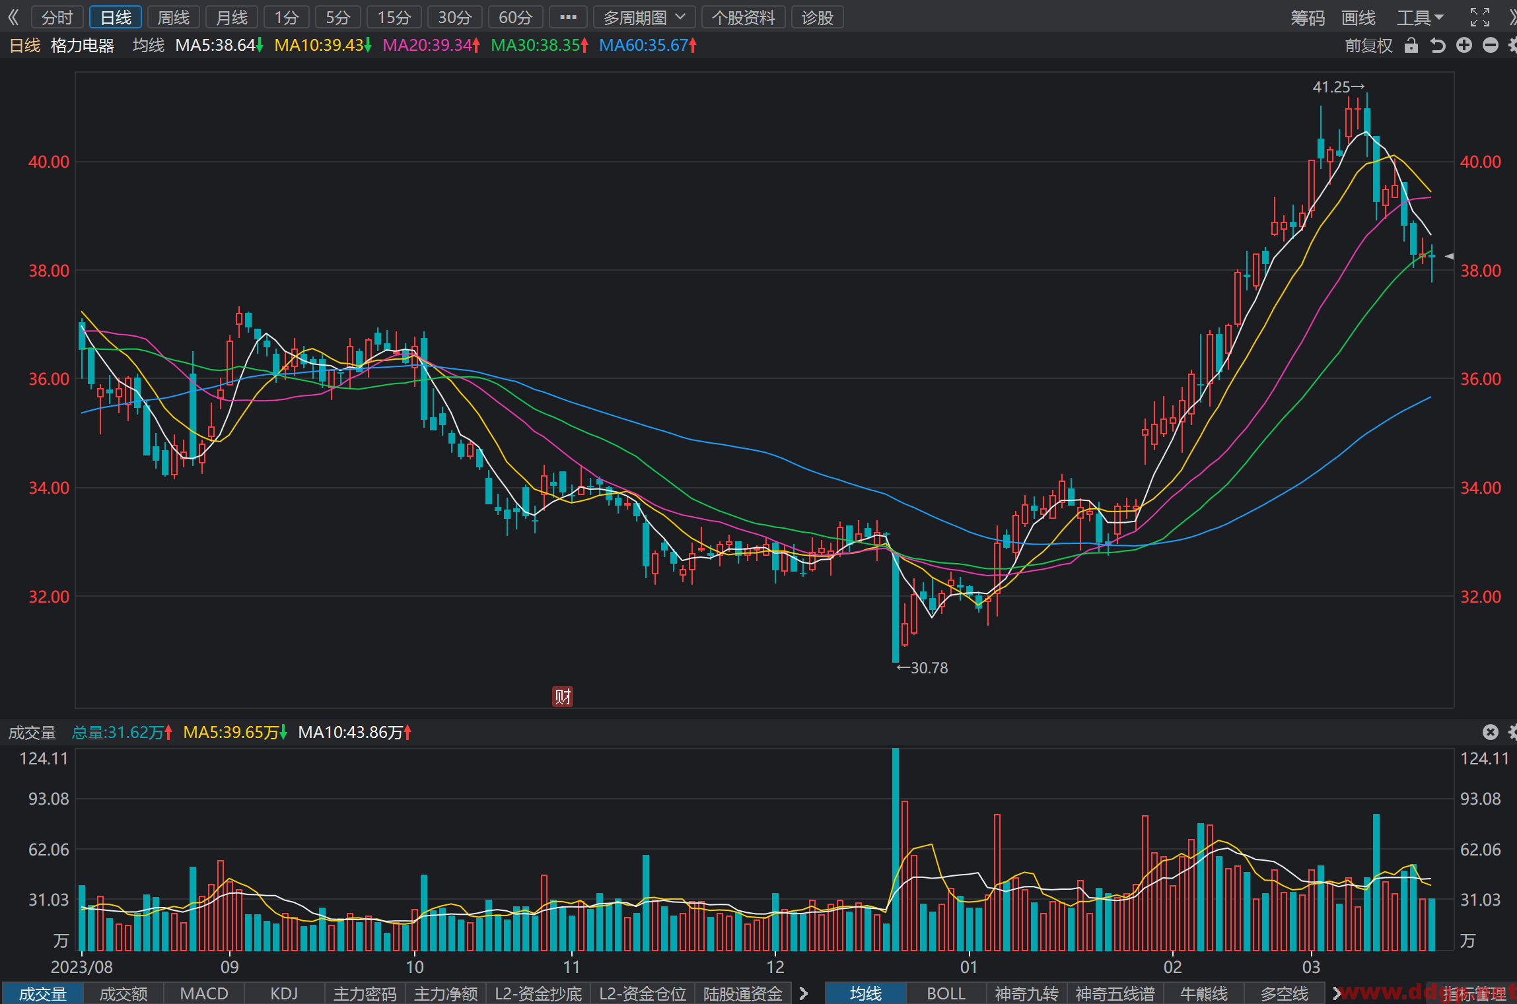1517x1004 pixels.
Task: Close the 成交量 volume sub-panel
Action: tap(1491, 732)
